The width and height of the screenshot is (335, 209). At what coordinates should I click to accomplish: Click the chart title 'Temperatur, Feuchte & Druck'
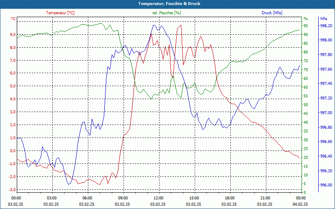pos(169,4)
